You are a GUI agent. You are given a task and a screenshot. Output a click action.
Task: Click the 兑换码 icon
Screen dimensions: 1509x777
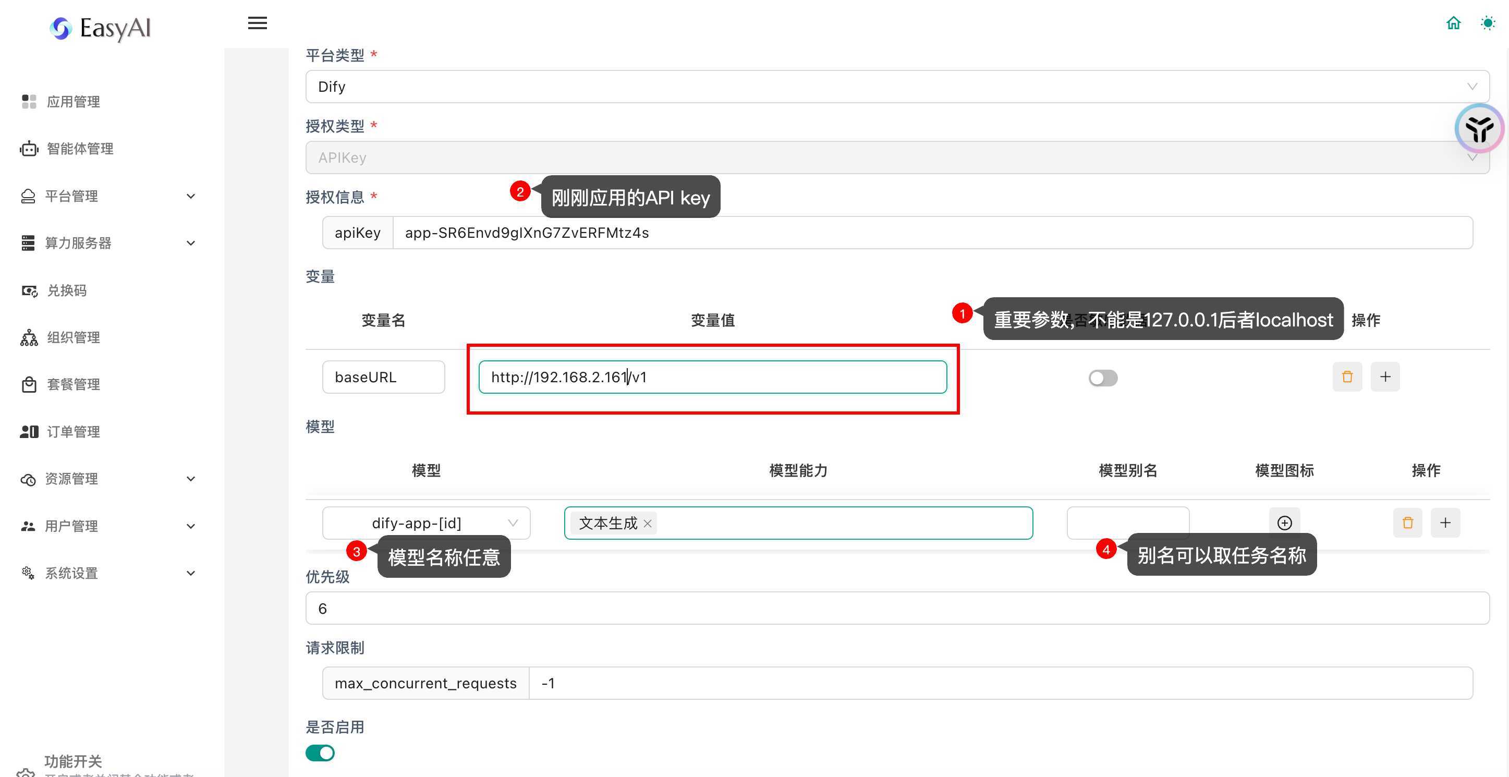29,290
